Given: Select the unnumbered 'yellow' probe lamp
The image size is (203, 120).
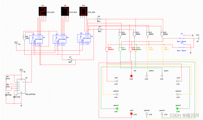Looking at the screenshot, I should [147, 76].
